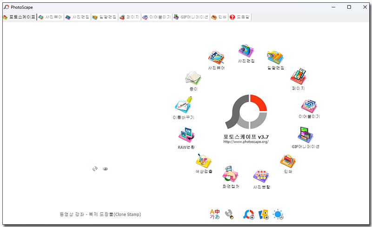Screen dimensions: 372x227
Task: Start the 화면캡쳐 screen capture icon
Action: (230, 174)
